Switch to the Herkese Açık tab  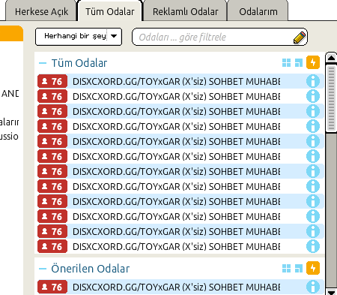click(x=41, y=11)
